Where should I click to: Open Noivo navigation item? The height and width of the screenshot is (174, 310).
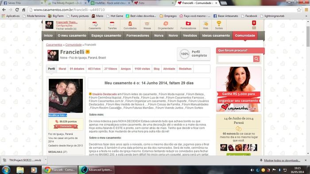pos(173,35)
